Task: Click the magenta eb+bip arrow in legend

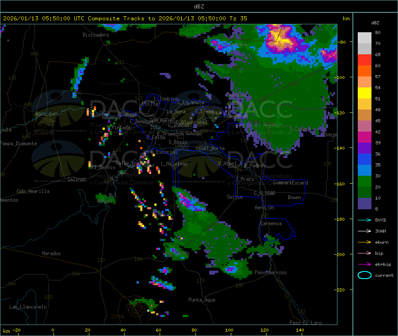Action: [x=364, y=264]
